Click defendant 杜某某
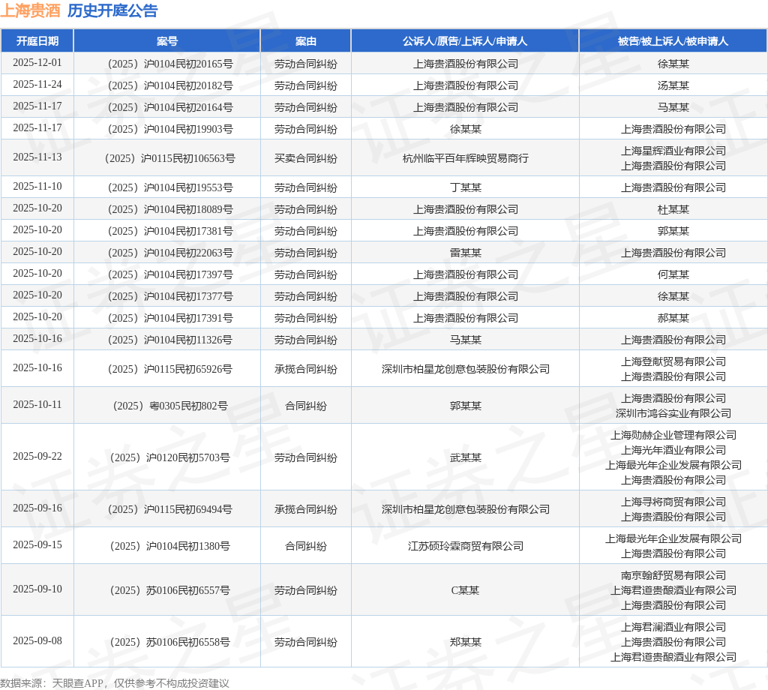Screen dimensions: 768x690 (x=673, y=209)
